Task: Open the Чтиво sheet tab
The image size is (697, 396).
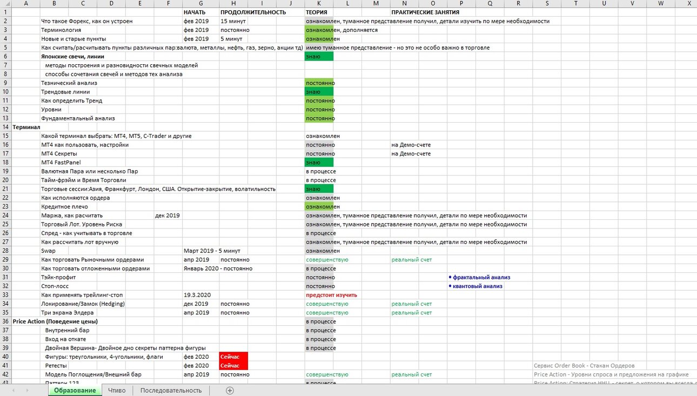Action: (117, 391)
